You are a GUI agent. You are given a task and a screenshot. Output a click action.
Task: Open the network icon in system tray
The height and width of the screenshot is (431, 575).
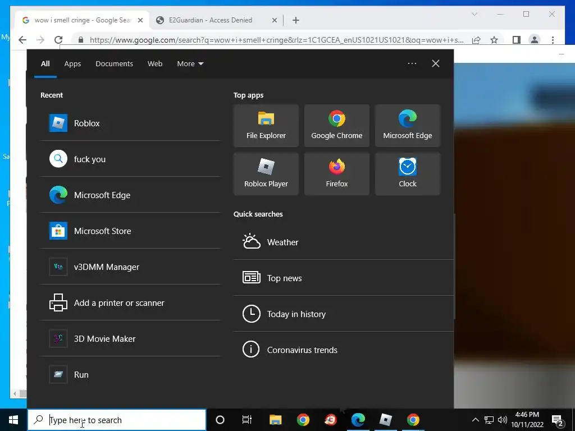(x=489, y=420)
